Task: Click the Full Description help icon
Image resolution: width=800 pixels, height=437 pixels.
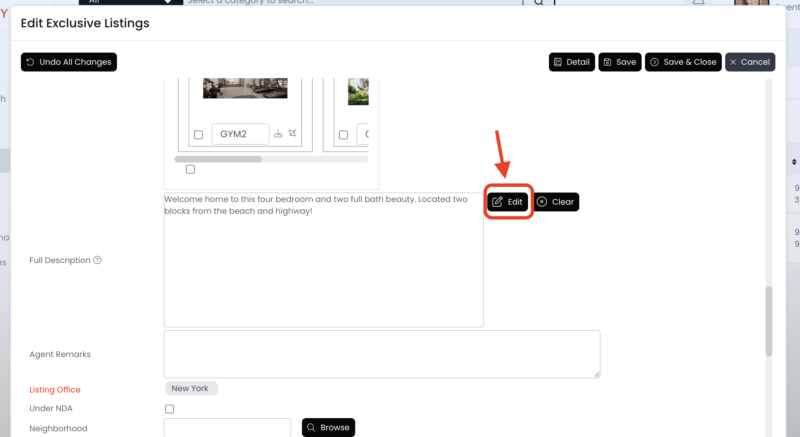Action: point(97,260)
